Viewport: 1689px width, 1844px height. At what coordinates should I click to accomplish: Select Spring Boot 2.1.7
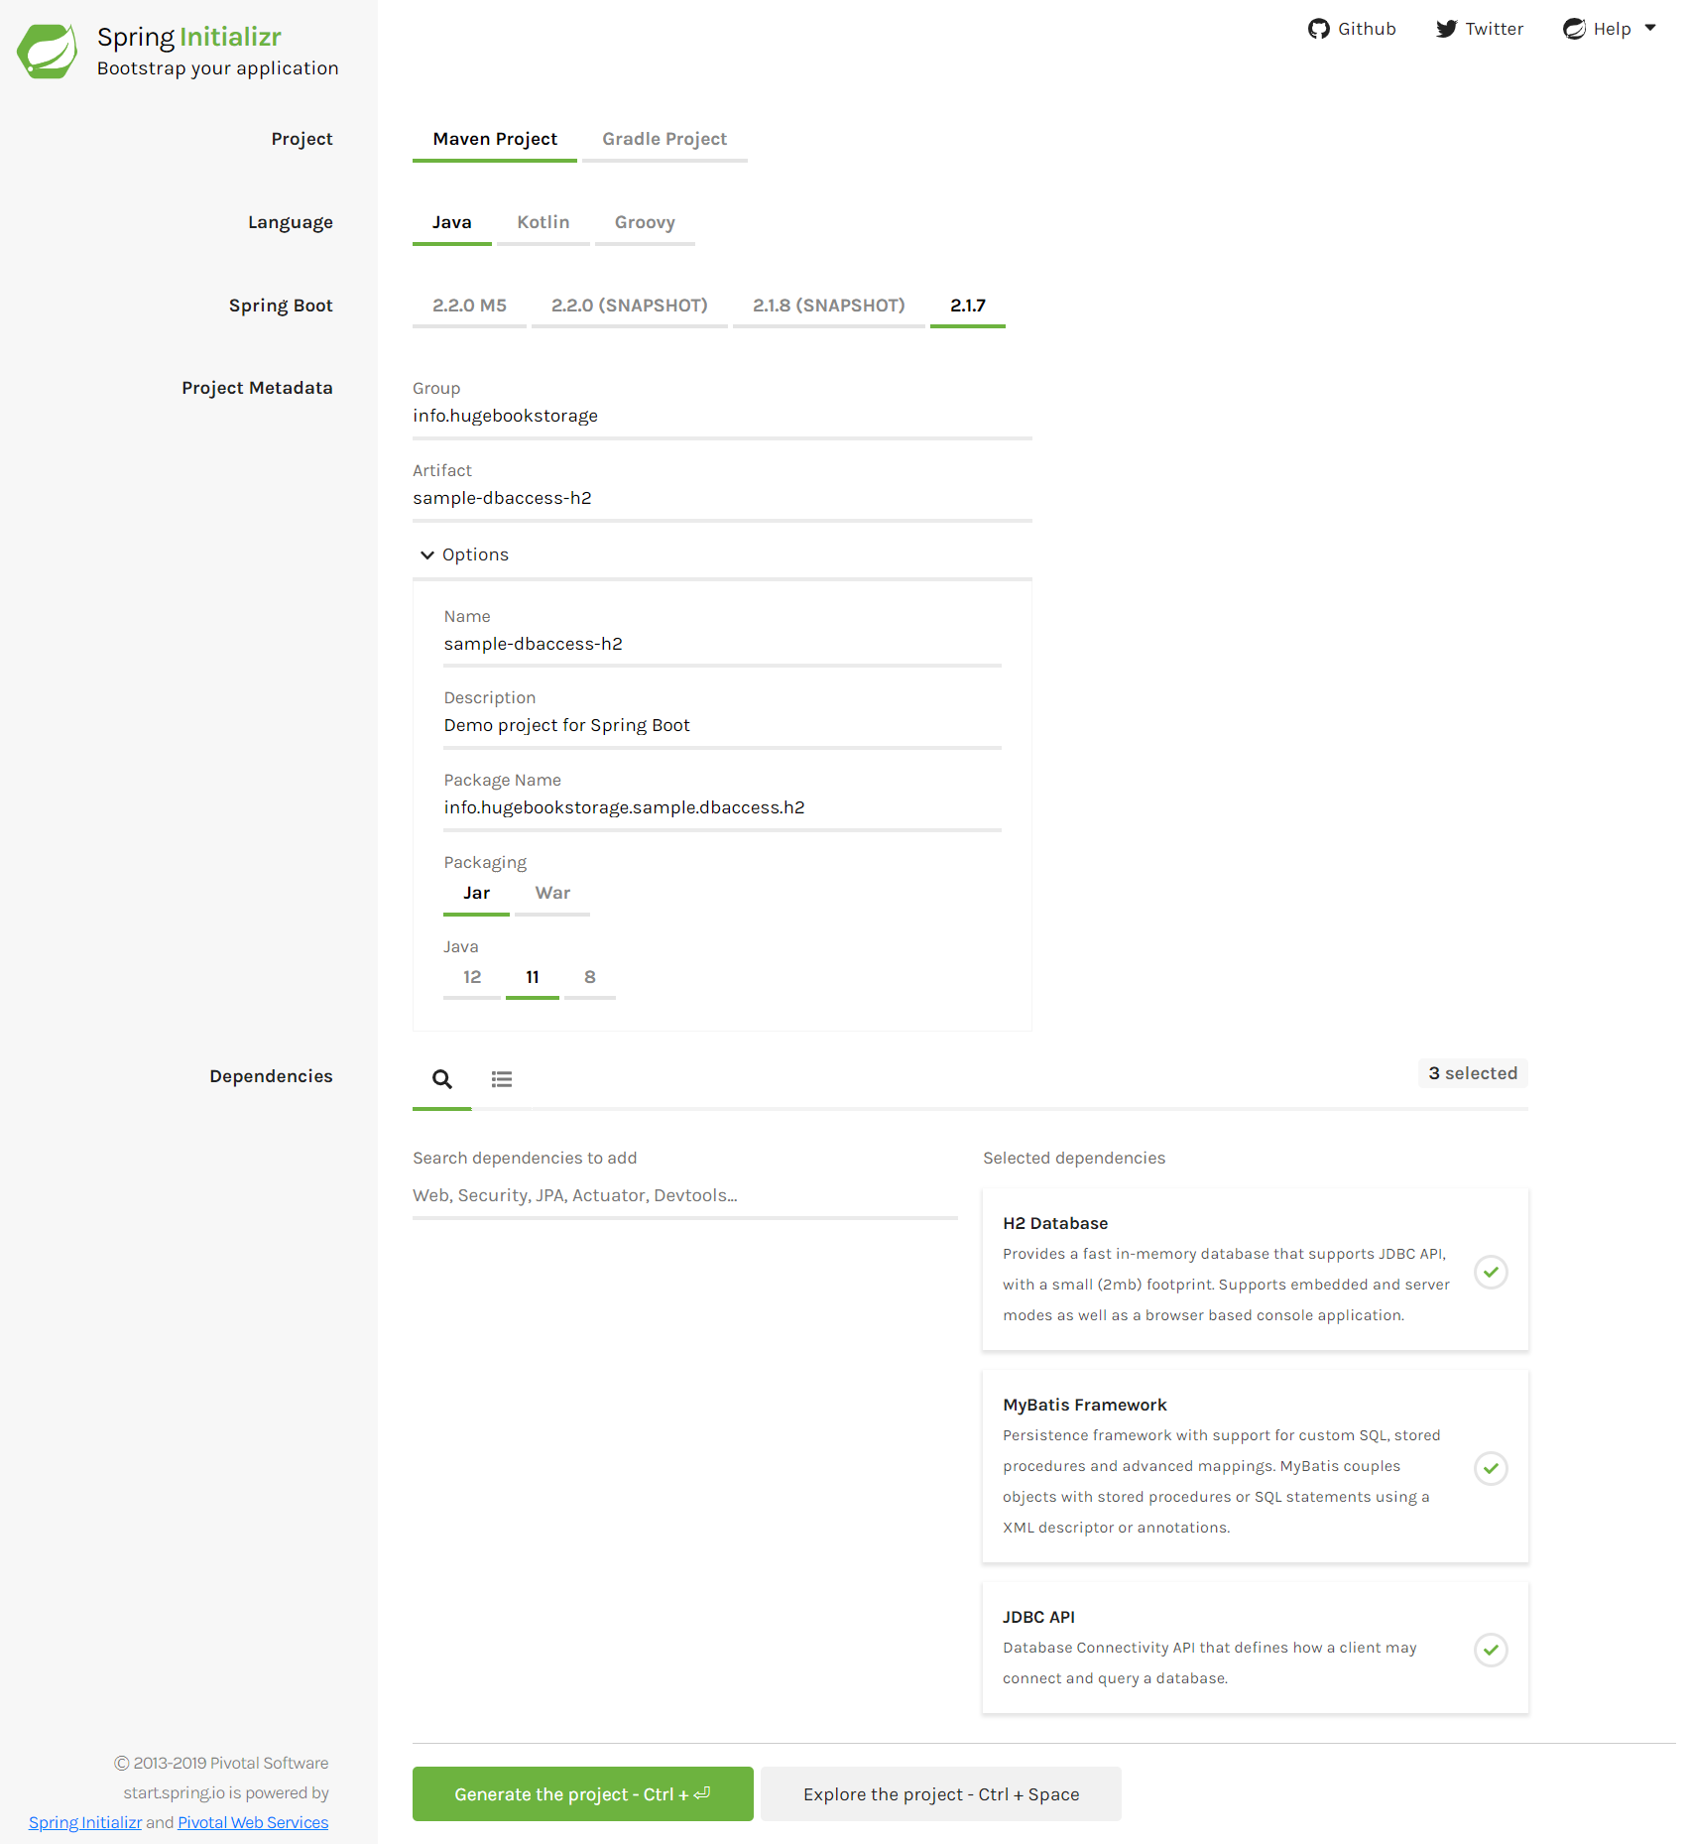968,307
